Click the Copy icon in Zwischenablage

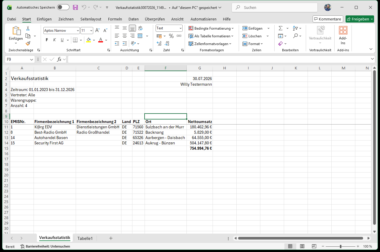click(28, 36)
